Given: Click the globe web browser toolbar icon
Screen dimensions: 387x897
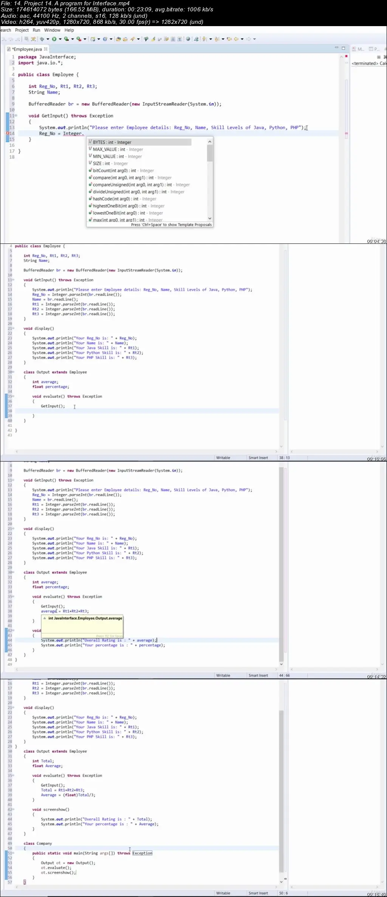Looking at the screenshot, I should pyautogui.click(x=188, y=39).
